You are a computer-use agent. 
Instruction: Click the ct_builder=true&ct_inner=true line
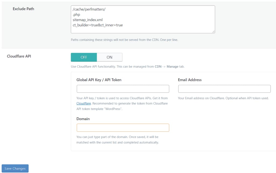(x=98, y=25)
